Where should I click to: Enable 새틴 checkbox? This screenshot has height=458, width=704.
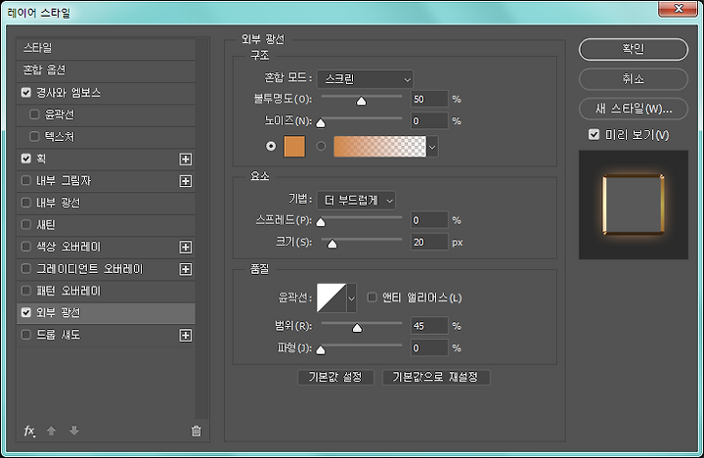(26, 225)
